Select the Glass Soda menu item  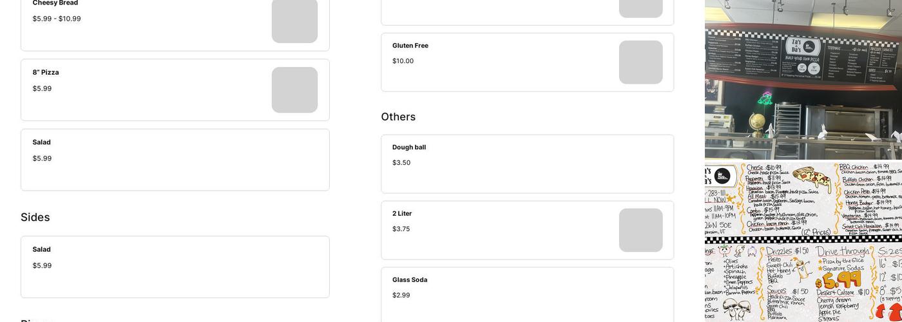point(410,280)
